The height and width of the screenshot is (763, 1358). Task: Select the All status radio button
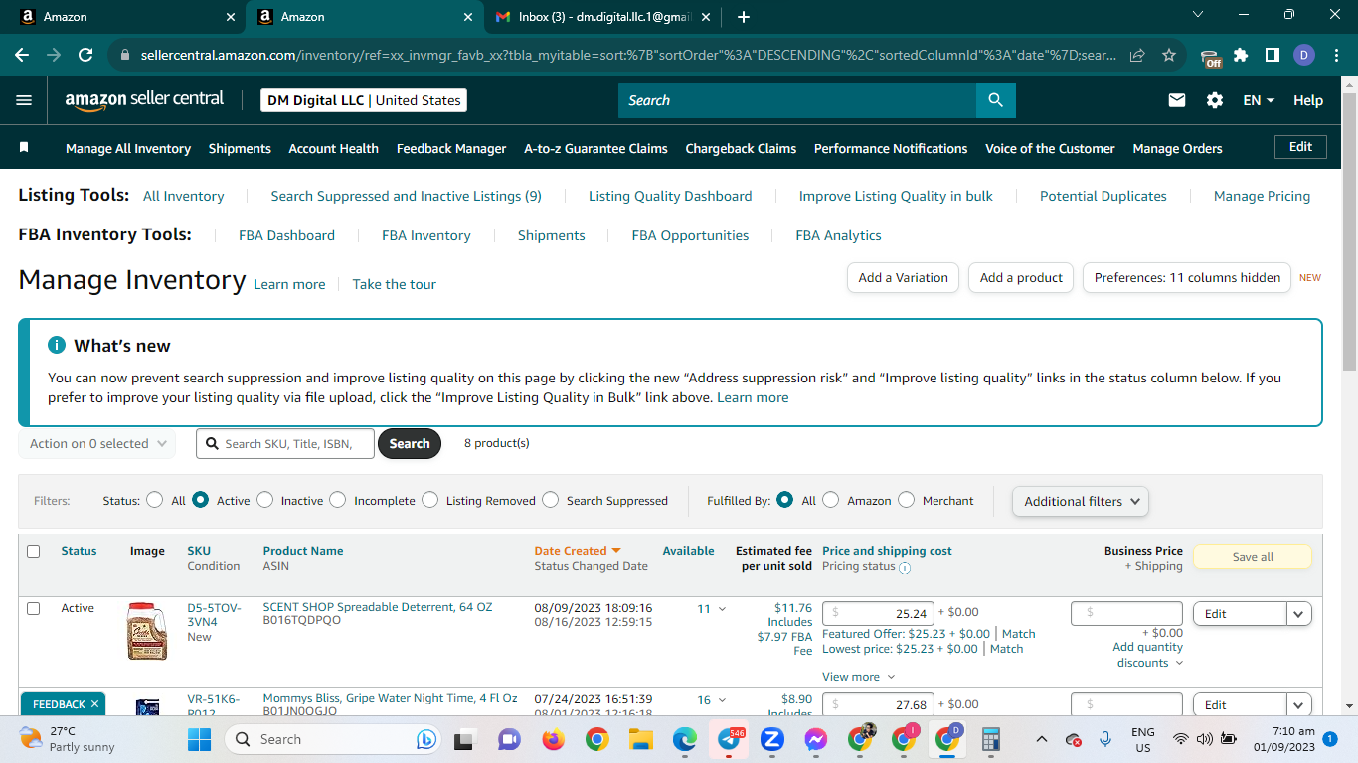154,500
